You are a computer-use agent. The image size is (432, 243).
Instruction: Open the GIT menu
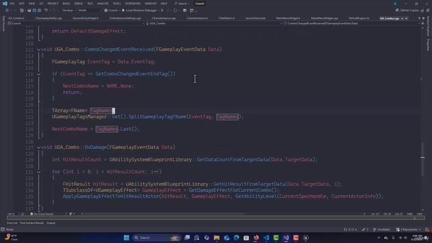(x=41, y=3)
